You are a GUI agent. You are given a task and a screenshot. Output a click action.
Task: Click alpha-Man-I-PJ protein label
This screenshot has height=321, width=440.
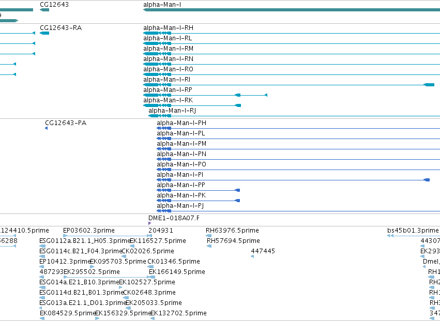point(180,206)
